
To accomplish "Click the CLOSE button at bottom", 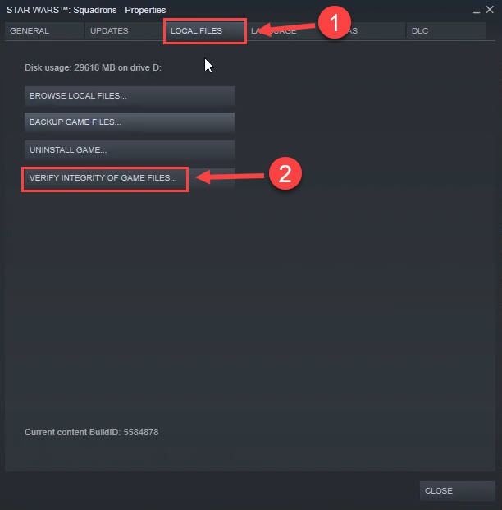I will tap(458, 490).
